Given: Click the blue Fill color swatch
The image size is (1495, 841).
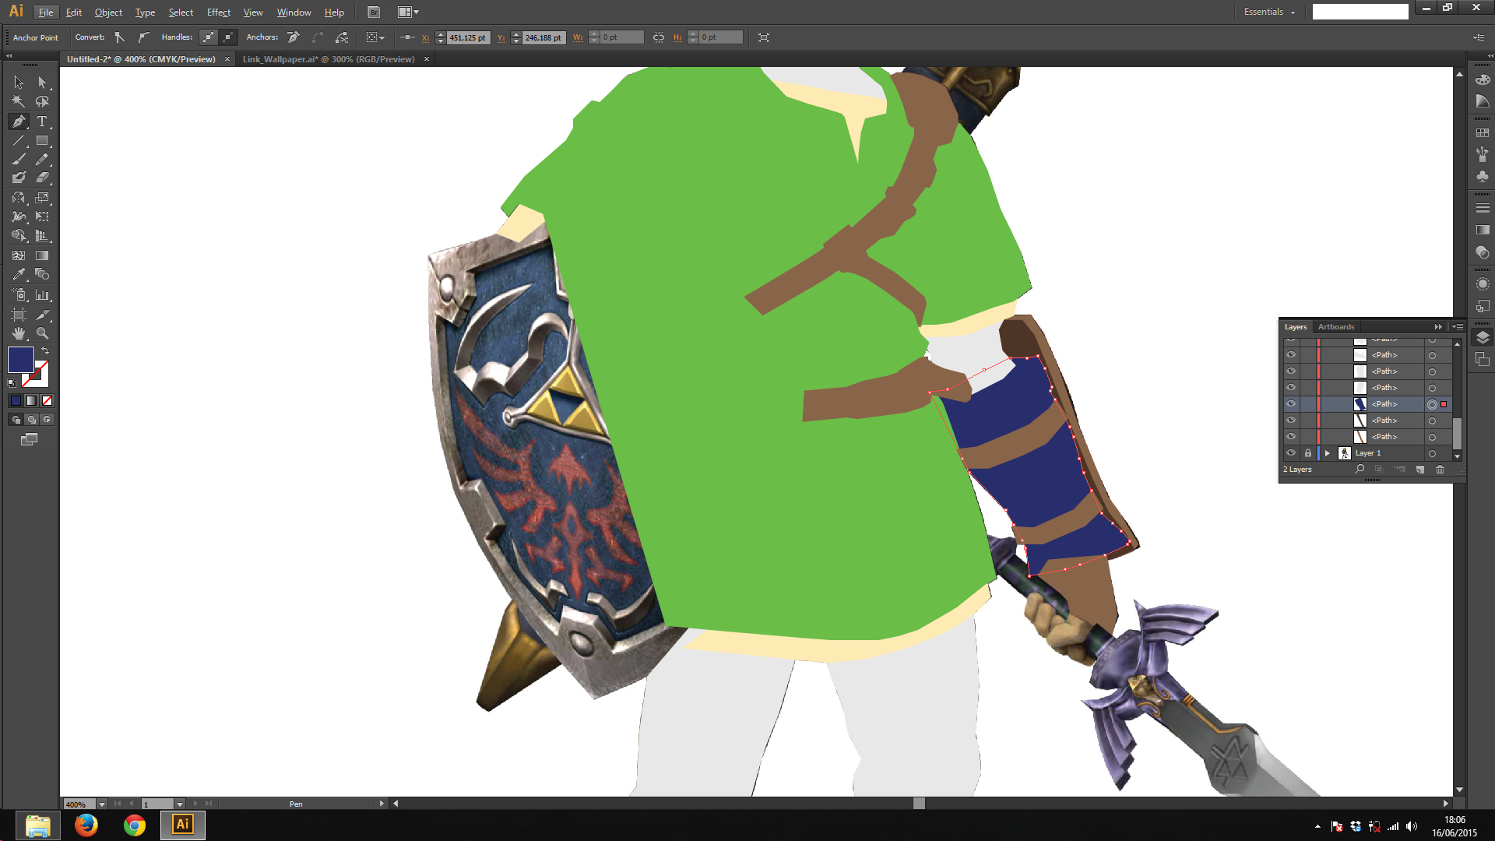Looking at the screenshot, I should point(20,359).
